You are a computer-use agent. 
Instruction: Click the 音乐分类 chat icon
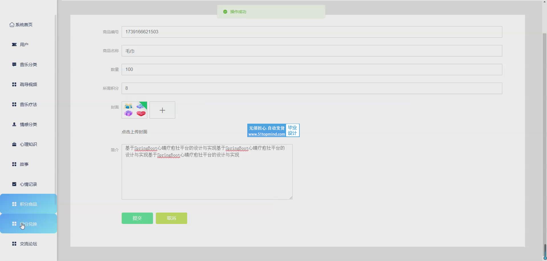[x=14, y=64]
